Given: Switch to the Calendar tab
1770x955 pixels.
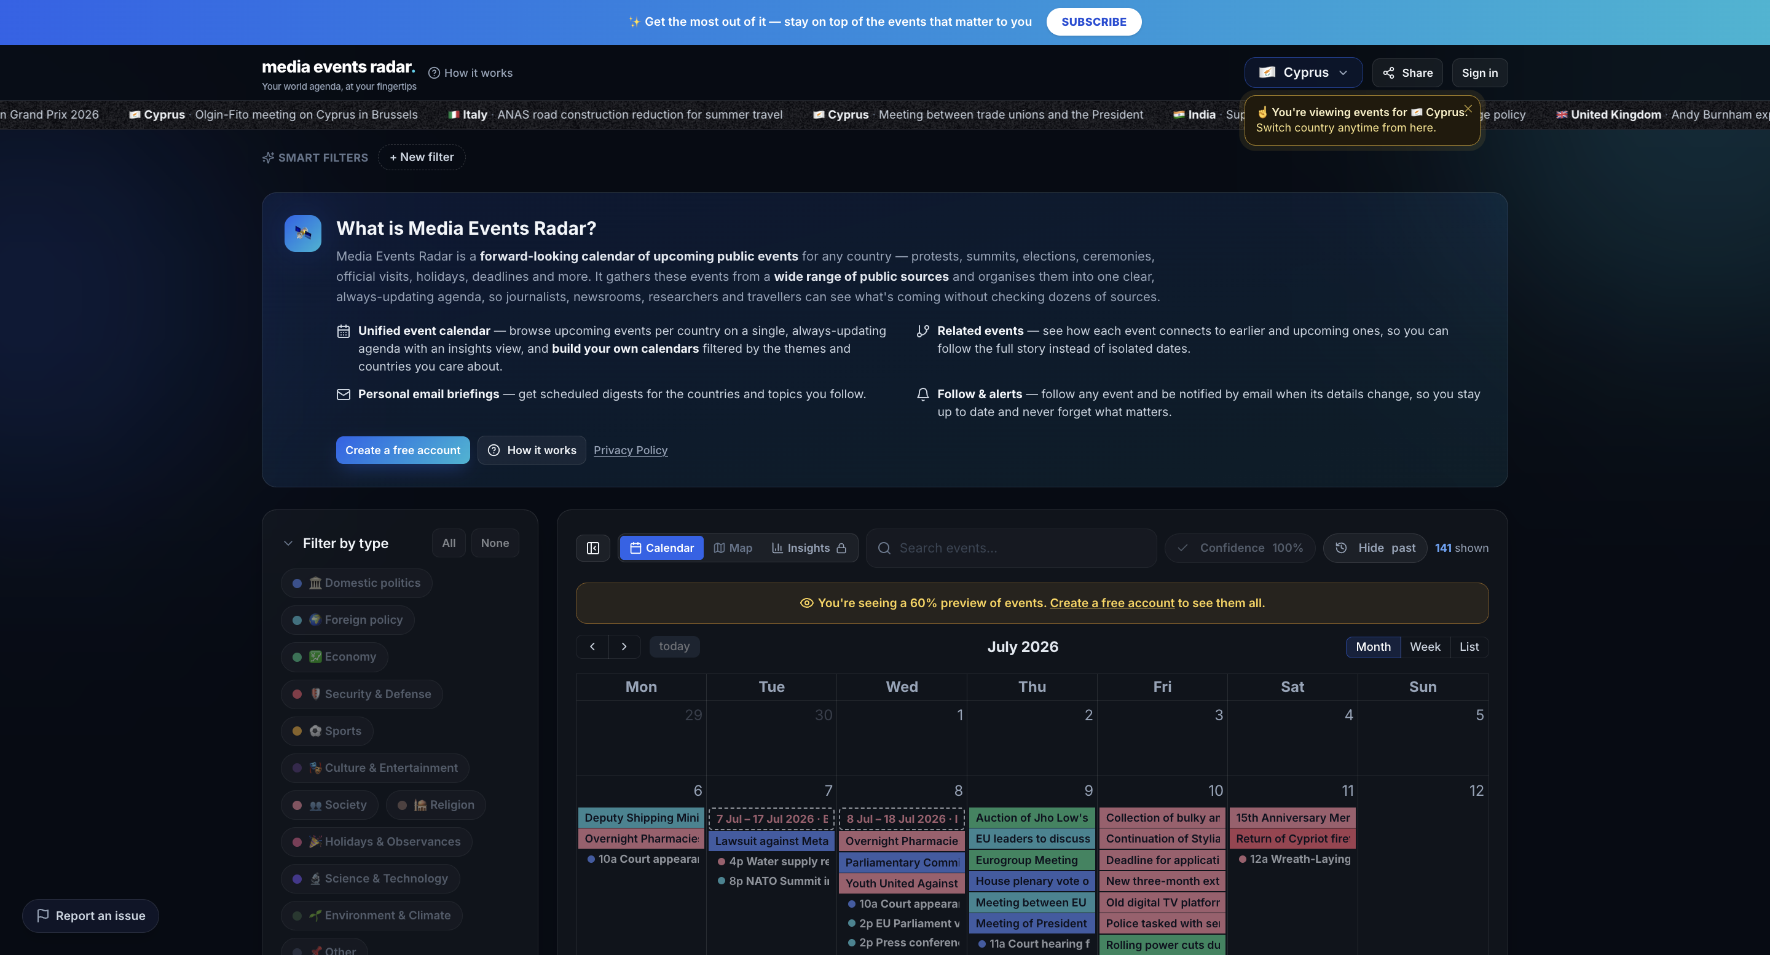Looking at the screenshot, I should (x=662, y=548).
